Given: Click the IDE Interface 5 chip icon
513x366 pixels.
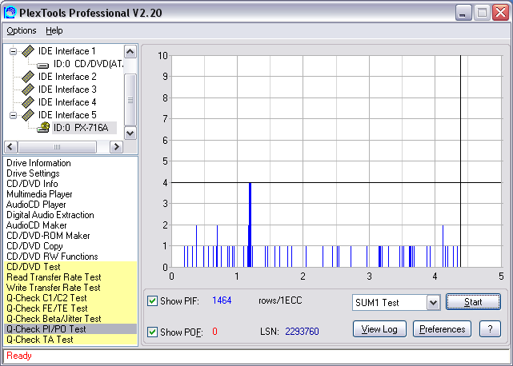Looking at the screenshot, I should click(28, 115).
